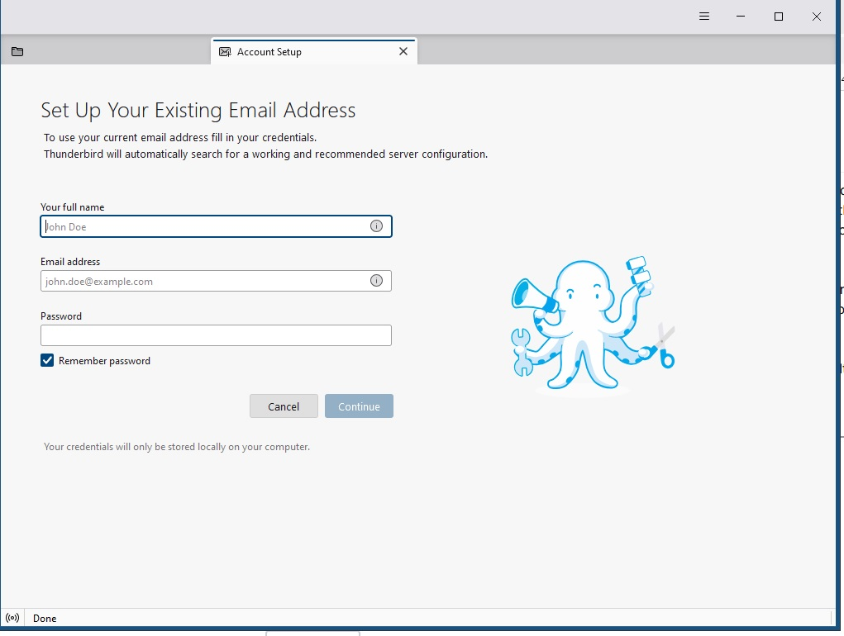Maximize the Thunderbird window
Image resolution: width=844 pixels, height=636 pixels.
pos(779,17)
